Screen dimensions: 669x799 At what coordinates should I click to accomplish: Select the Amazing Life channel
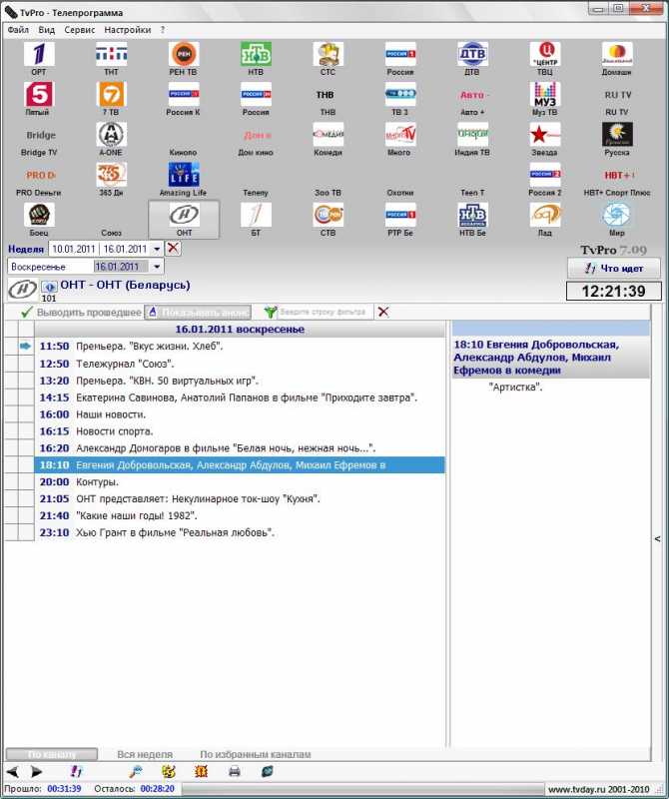[184, 175]
